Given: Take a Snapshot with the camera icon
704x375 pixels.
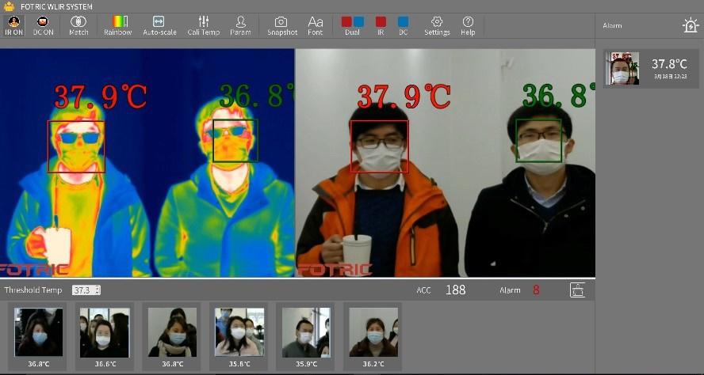Looking at the screenshot, I should 281,25.
